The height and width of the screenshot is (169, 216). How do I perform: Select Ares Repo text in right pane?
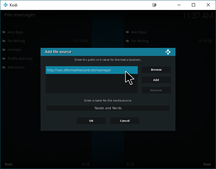coord(139,32)
